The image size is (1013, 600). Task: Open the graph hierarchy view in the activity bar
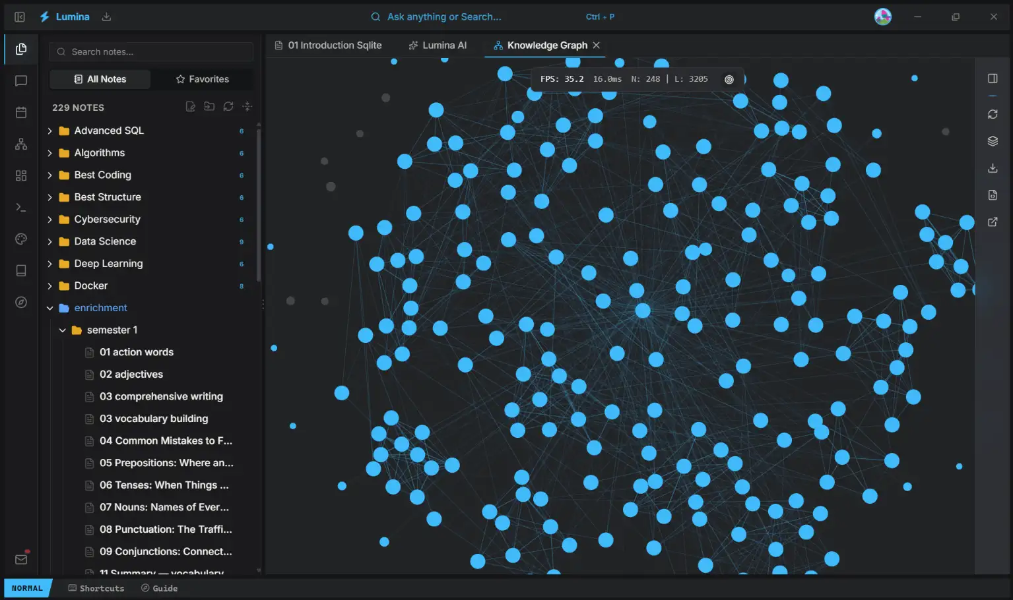point(21,144)
